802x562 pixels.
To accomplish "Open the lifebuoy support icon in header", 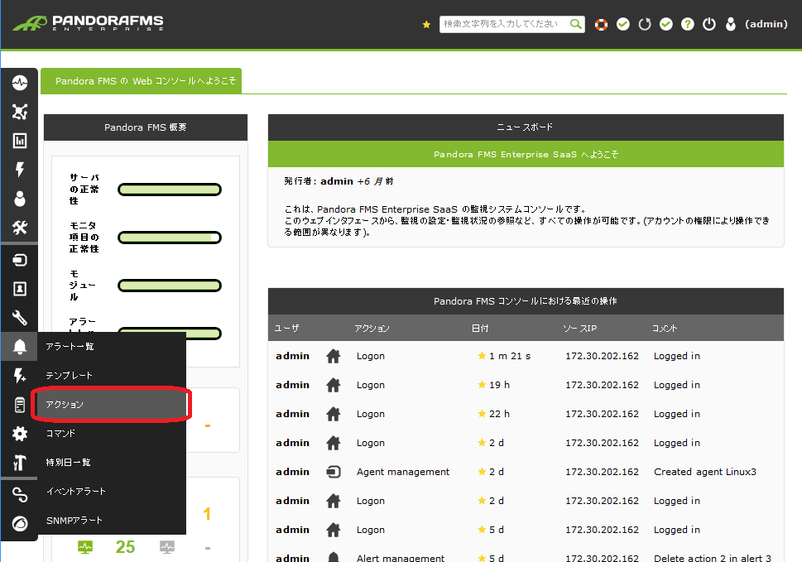I will (601, 24).
